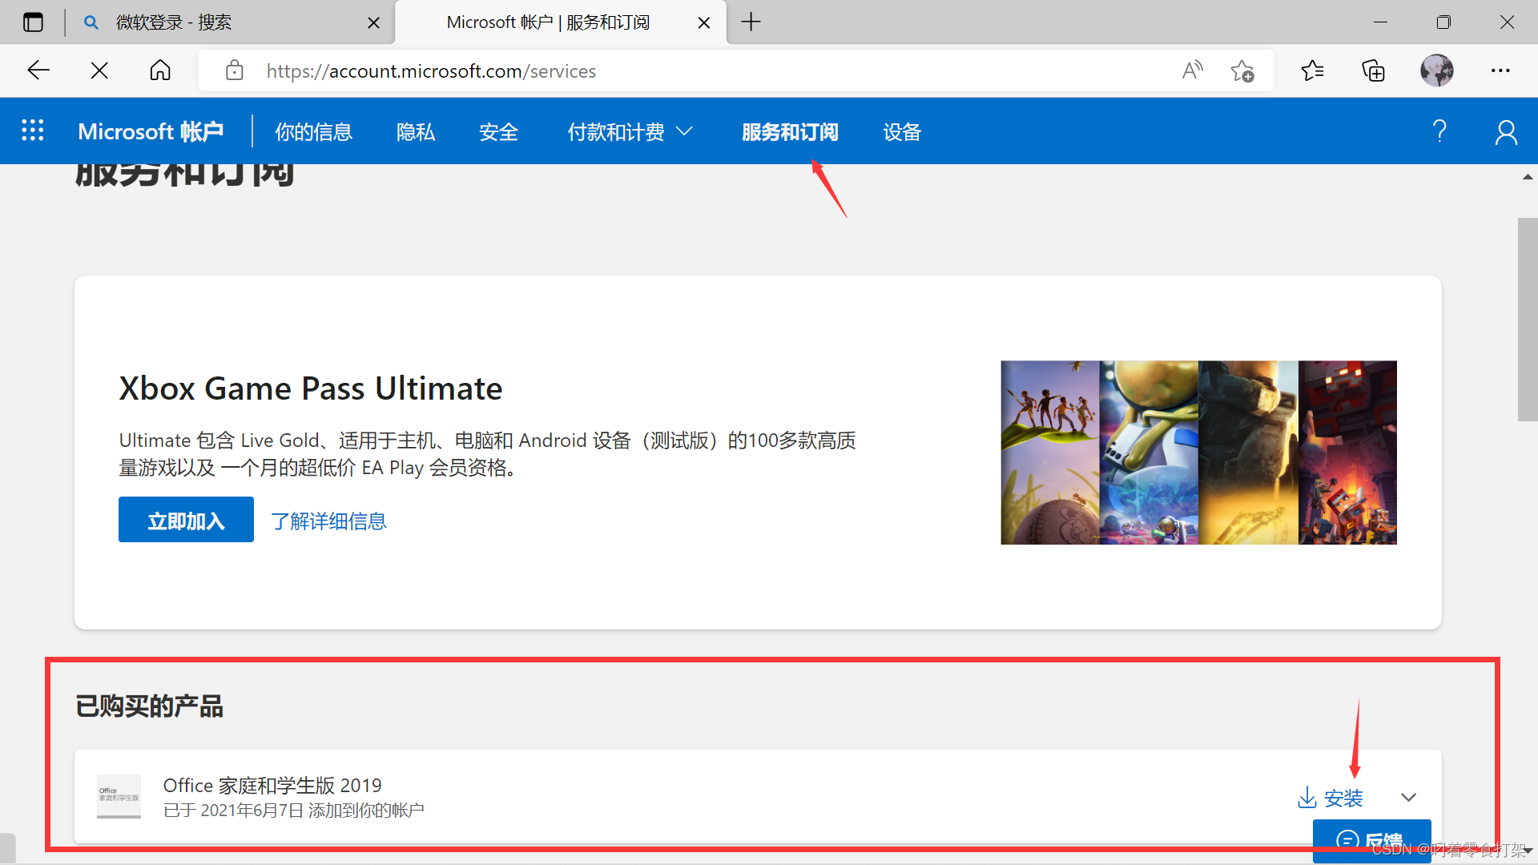Add this page to favorites star
This screenshot has width=1538, height=865.
[1242, 70]
